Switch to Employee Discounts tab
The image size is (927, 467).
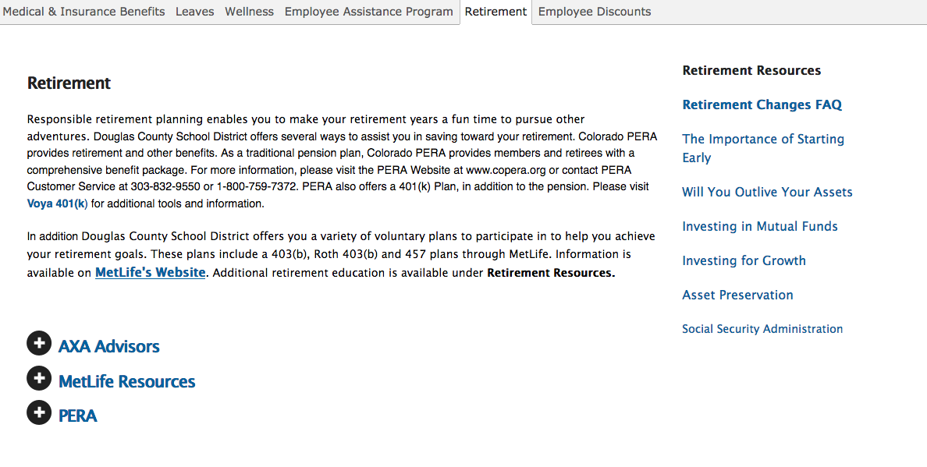(595, 12)
